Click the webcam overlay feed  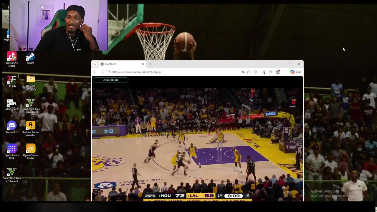[59, 26]
